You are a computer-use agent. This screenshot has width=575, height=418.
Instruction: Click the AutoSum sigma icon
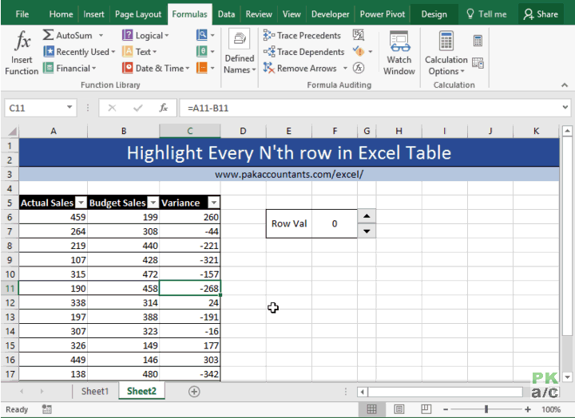coord(48,35)
